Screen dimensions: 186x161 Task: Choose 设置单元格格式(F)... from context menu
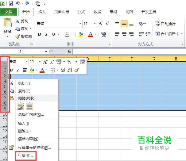tap(34, 148)
